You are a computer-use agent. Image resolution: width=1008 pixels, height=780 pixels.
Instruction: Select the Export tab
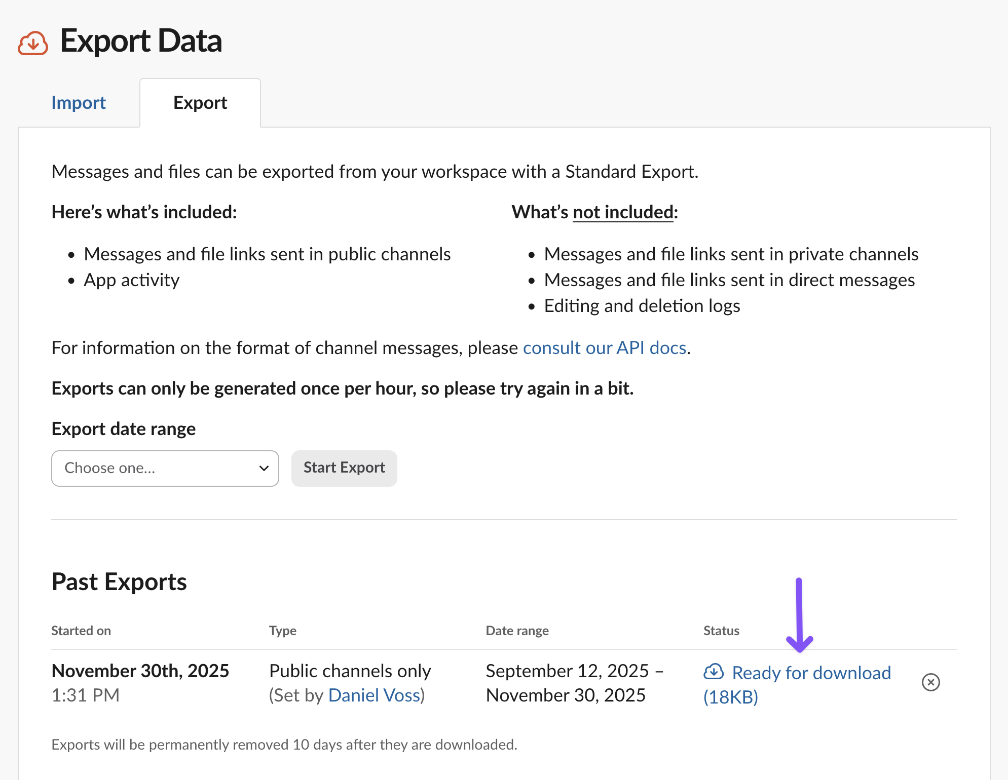200,102
